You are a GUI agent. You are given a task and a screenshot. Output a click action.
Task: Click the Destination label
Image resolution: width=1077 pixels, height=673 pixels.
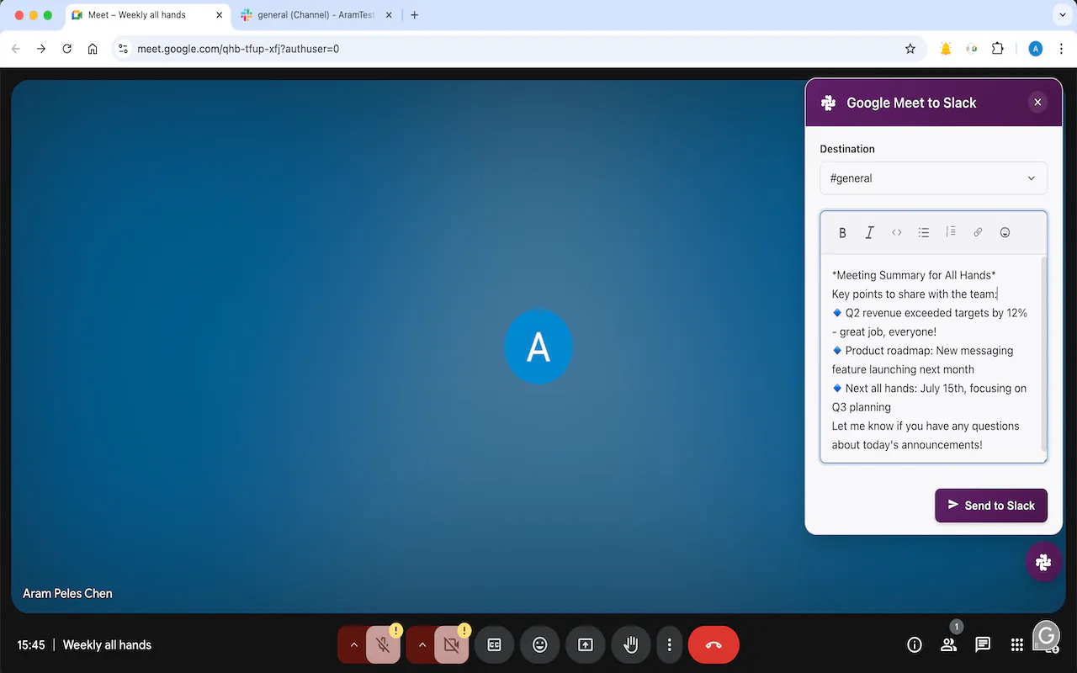(847, 149)
